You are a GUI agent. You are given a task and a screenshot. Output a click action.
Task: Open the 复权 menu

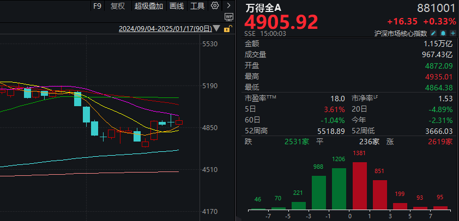(117, 6)
